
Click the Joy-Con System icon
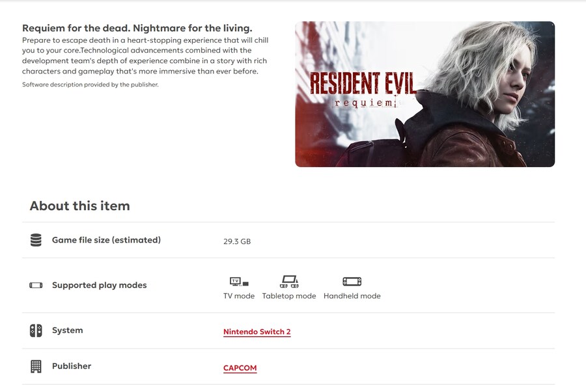coord(36,330)
